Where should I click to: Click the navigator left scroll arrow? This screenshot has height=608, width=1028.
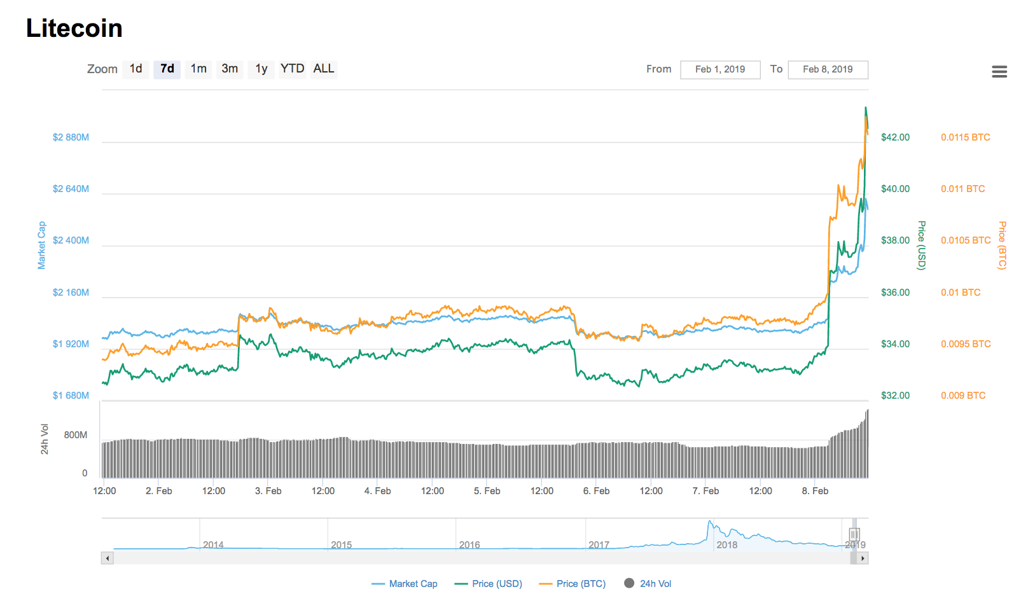108,558
